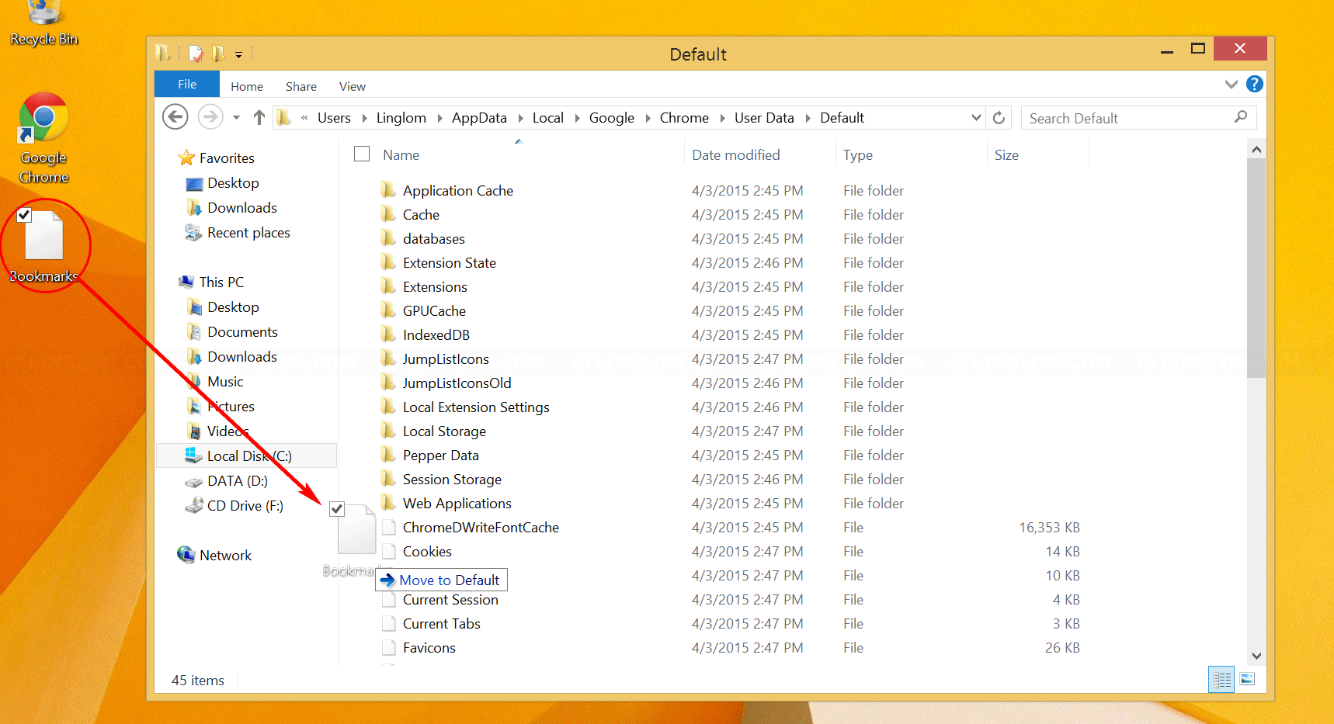
Task: Select the Google Chrome desktop shortcut
Action: (43, 138)
